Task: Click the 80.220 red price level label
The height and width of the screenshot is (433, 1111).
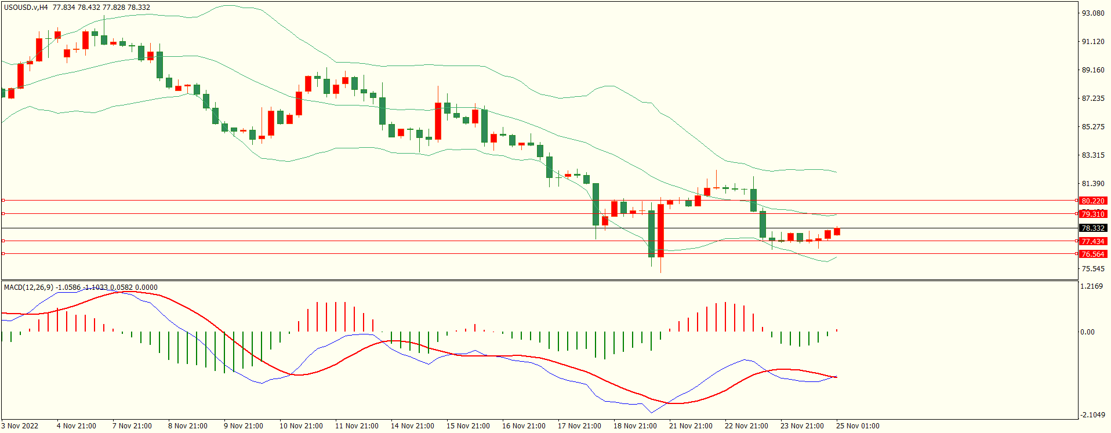Action: pyautogui.click(x=1092, y=201)
